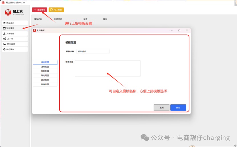The image size is (237, 147).
Task: Switch to the 特殊处理 tab
Action: 45,84
